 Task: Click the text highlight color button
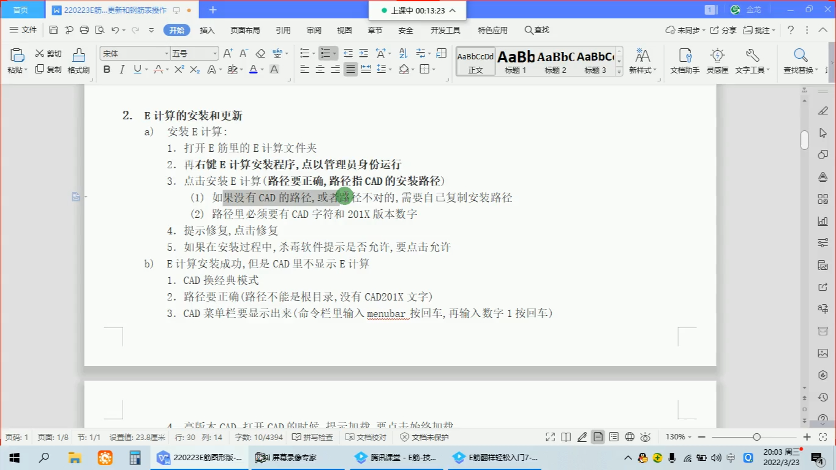[x=232, y=69]
